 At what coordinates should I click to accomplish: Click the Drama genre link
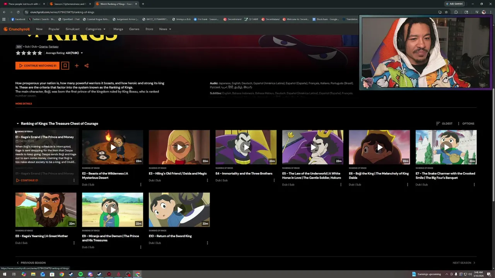(43, 47)
